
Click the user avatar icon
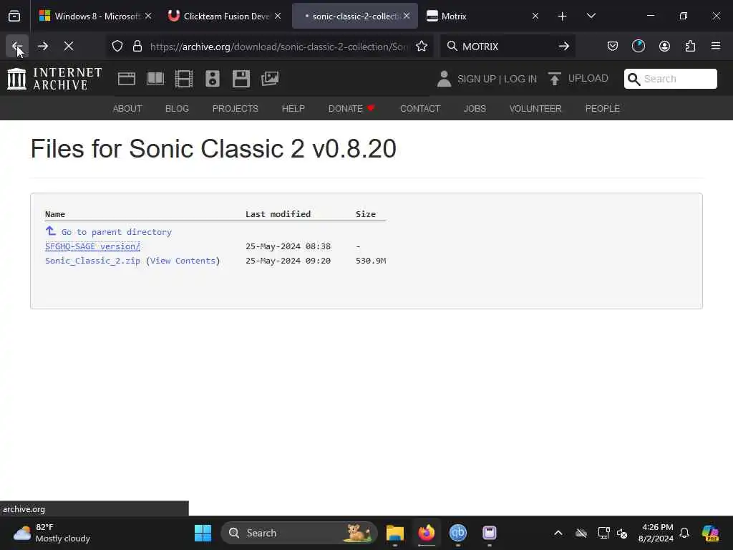coord(444,79)
